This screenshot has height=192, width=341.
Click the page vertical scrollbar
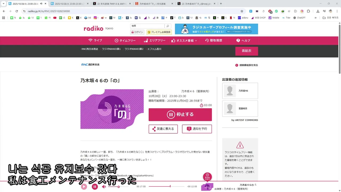pos(340,49)
